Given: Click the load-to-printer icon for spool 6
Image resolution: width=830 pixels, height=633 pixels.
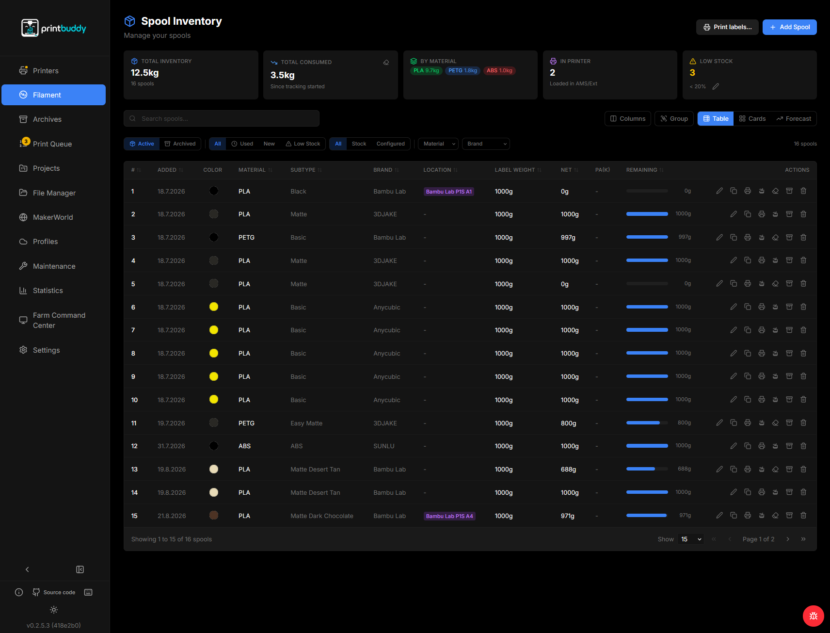Looking at the screenshot, I should point(775,307).
